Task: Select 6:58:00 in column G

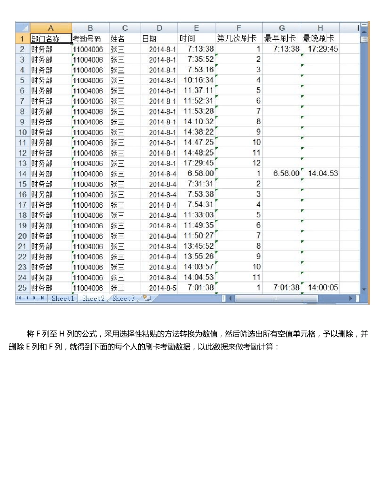Action: click(x=282, y=174)
